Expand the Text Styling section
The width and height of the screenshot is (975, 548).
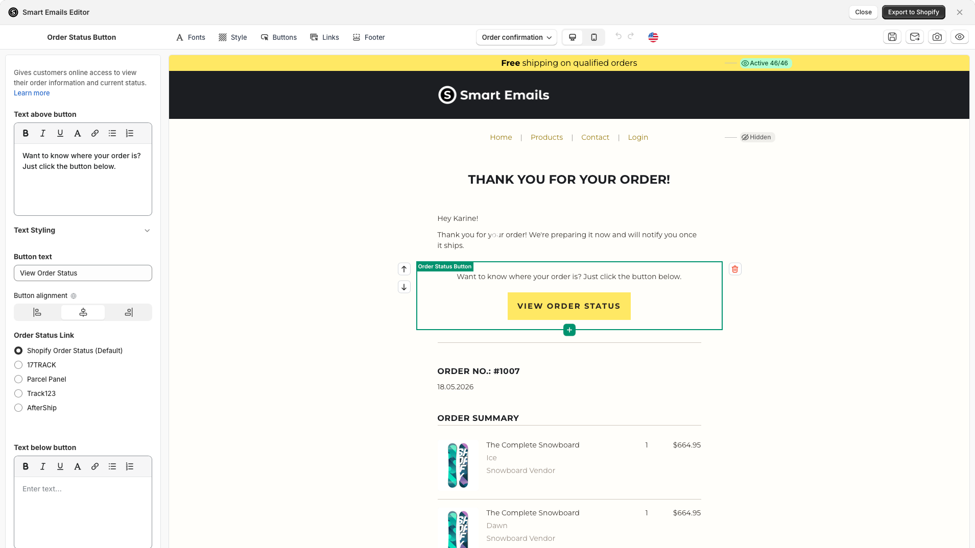(x=83, y=231)
